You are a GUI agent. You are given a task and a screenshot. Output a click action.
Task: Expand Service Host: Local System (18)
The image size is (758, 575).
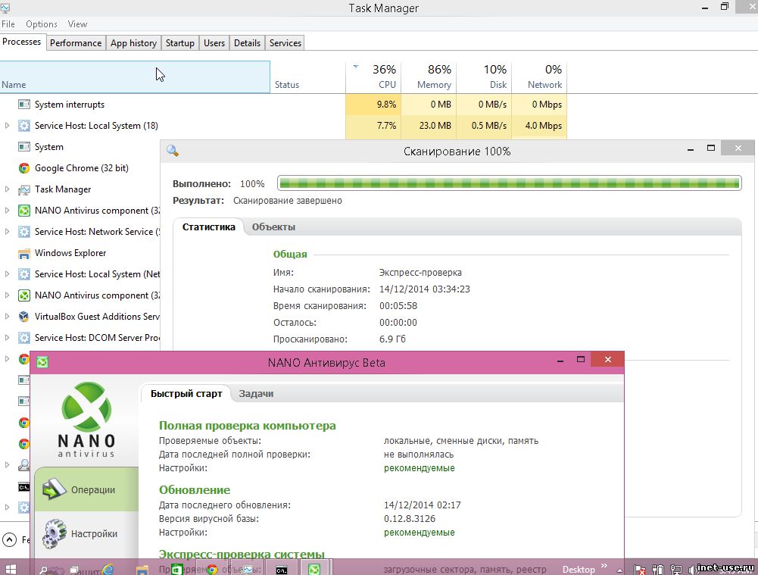click(x=7, y=126)
